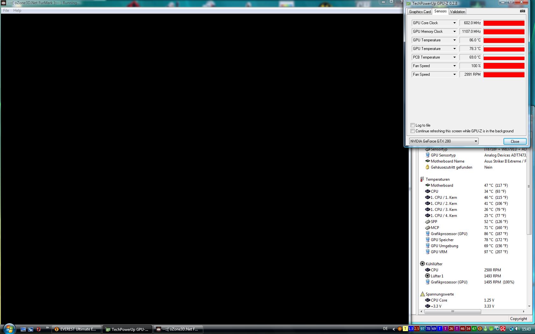Viewport: 535px width, 334px height.
Task: Click the GPU VRM row icon
Action: pos(427,252)
